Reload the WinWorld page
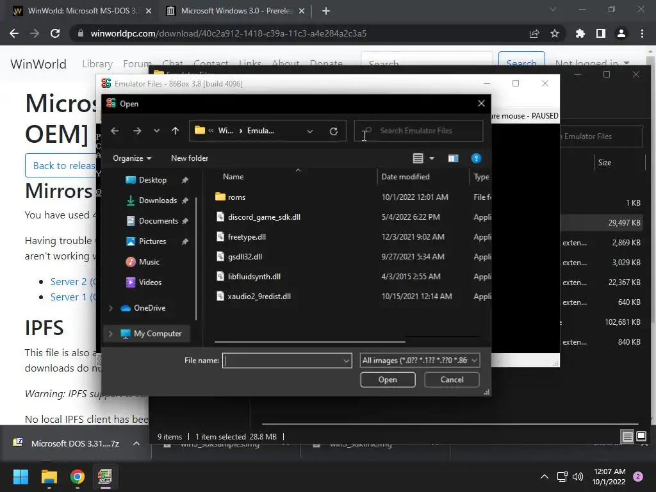Screen dimensions: 656x492 pyautogui.click(x=55, y=33)
